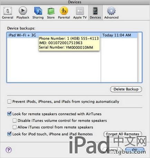Image resolution: width=150 pixels, height=158 pixels.
Task: Check Disable iTunes volume control for remote speakers
Action: (15, 120)
